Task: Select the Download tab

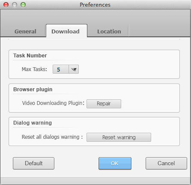Action: click(66, 31)
